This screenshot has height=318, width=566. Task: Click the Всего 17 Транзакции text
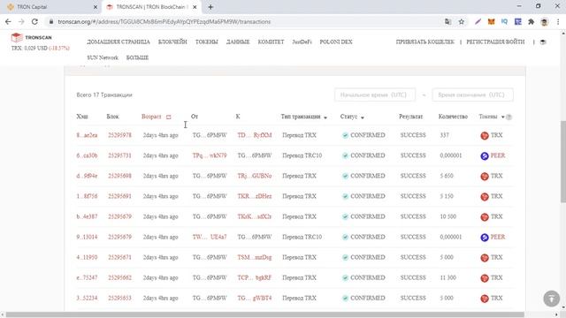tap(104, 95)
